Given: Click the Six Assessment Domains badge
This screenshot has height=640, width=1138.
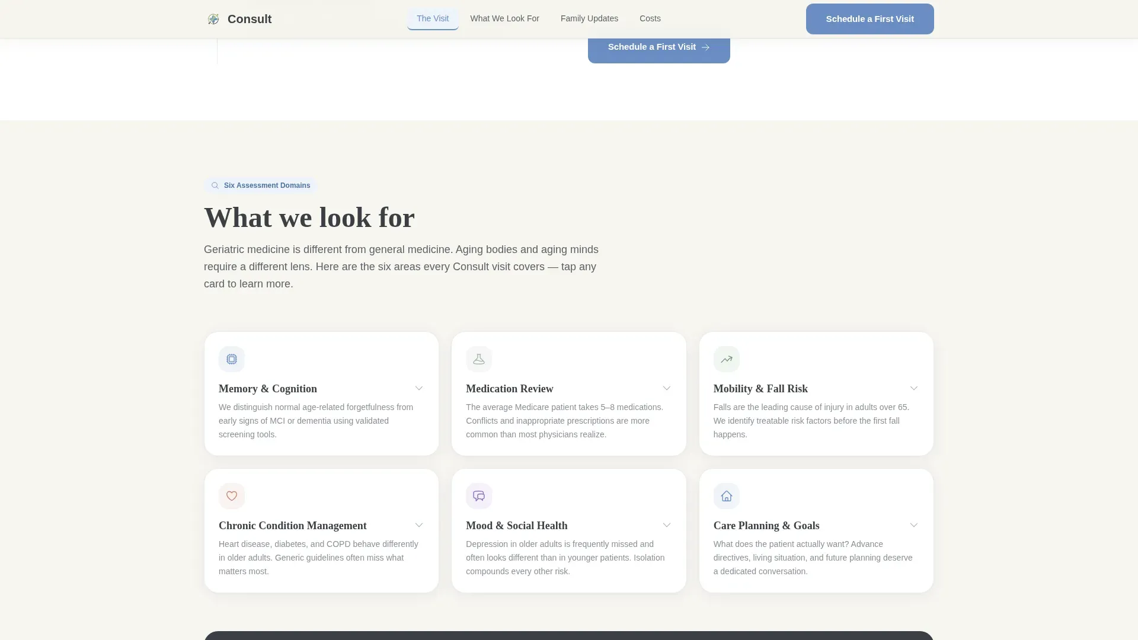Looking at the screenshot, I should point(261,185).
